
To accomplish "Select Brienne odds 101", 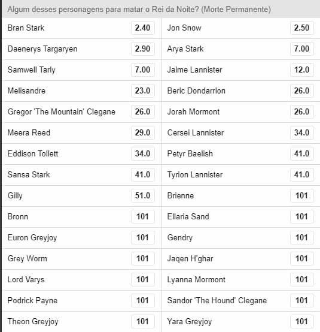I will pyautogui.click(x=302, y=195).
